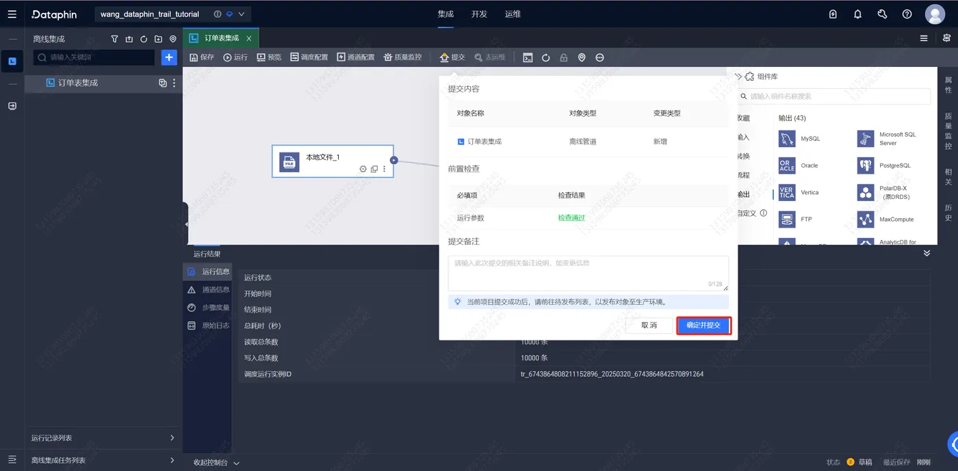Open the 原始日志 results tab
This screenshot has height=471, width=958.
click(x=208, y=325)
